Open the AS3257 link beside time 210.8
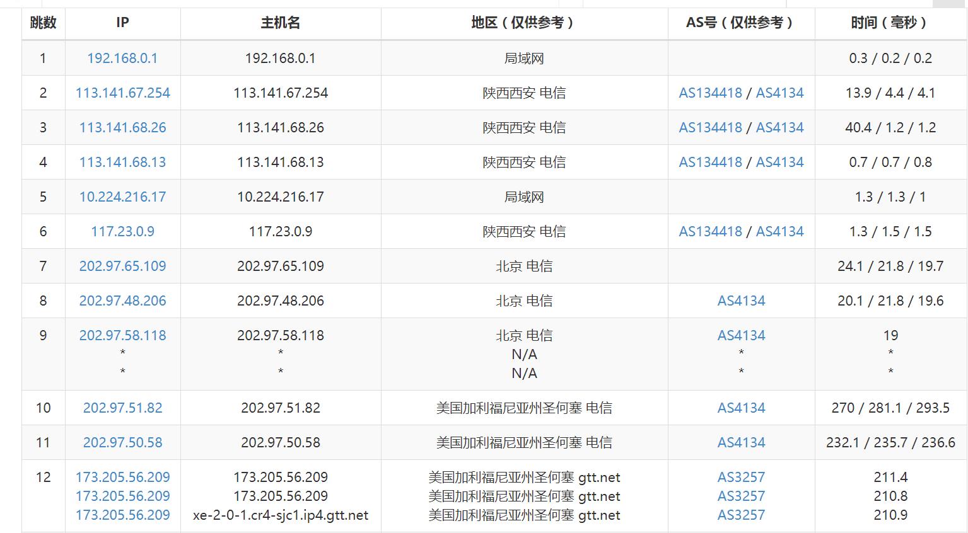Viewport: 968px width, 533px height. click(741, 496)
